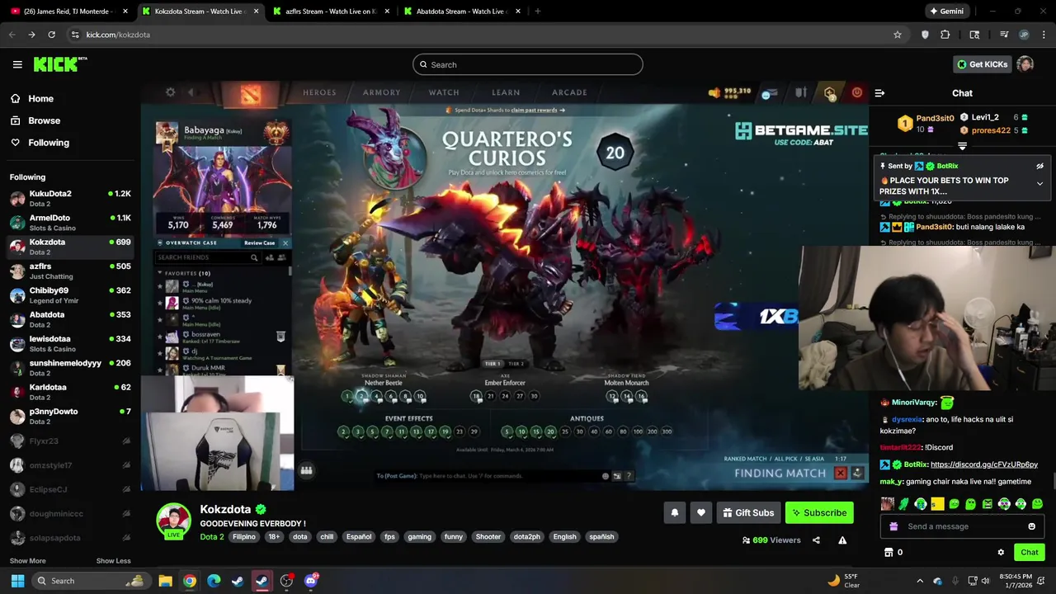Open p3nnyDowto channel in Following list

point(70,416)
